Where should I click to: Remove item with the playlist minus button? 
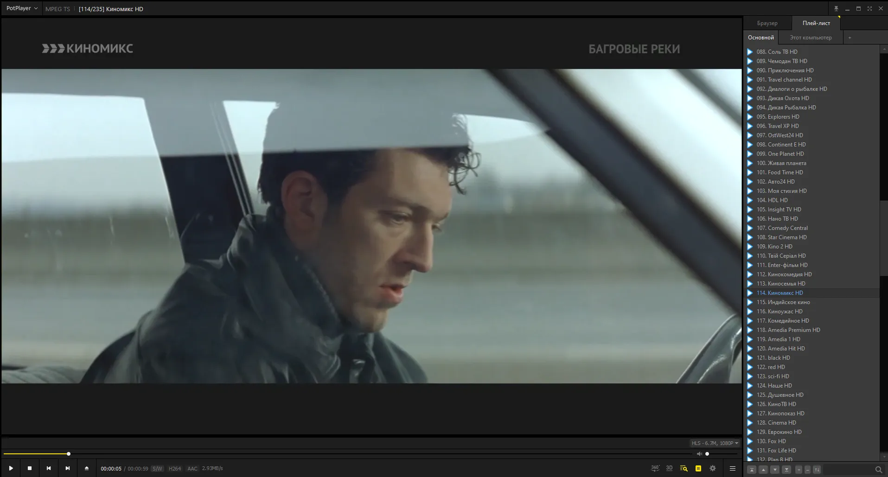[807, 470]
